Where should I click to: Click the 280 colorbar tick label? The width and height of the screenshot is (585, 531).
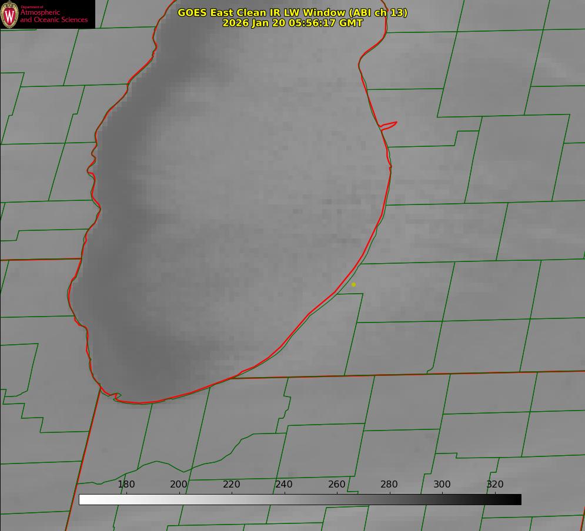click(389, 485)
